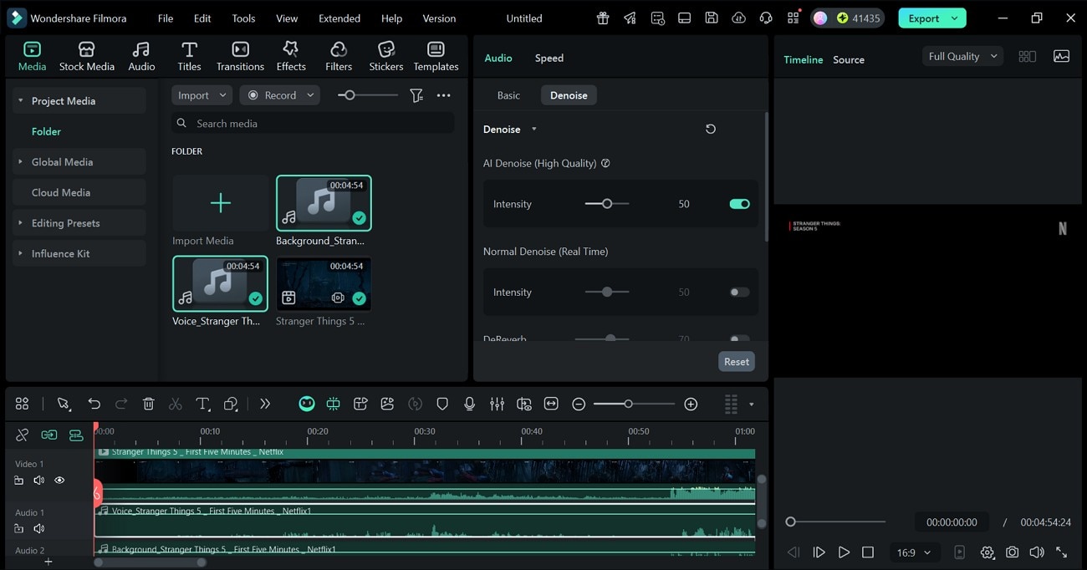Open the Stickers library
The image size is (1087, 570).
[385, 55]
